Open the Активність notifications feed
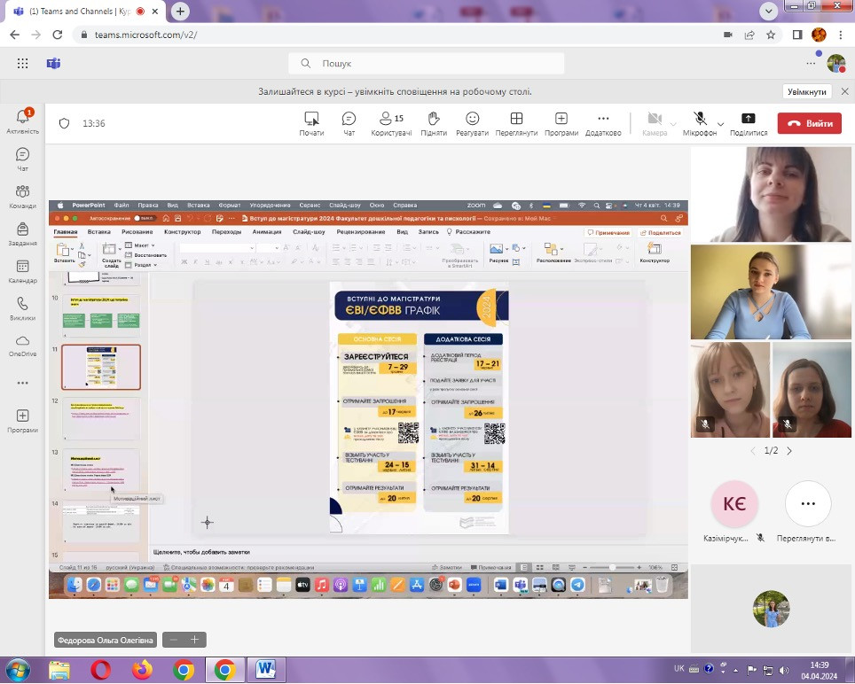Screen dimensions: 855x684 (x=22, y=120)
